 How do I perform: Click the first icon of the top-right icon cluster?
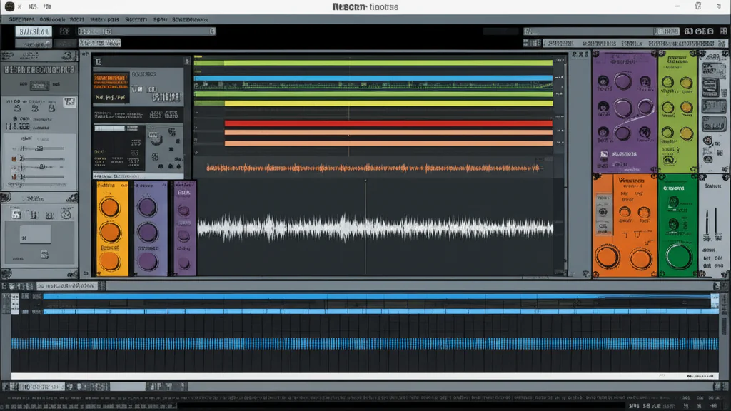[689, 31]
